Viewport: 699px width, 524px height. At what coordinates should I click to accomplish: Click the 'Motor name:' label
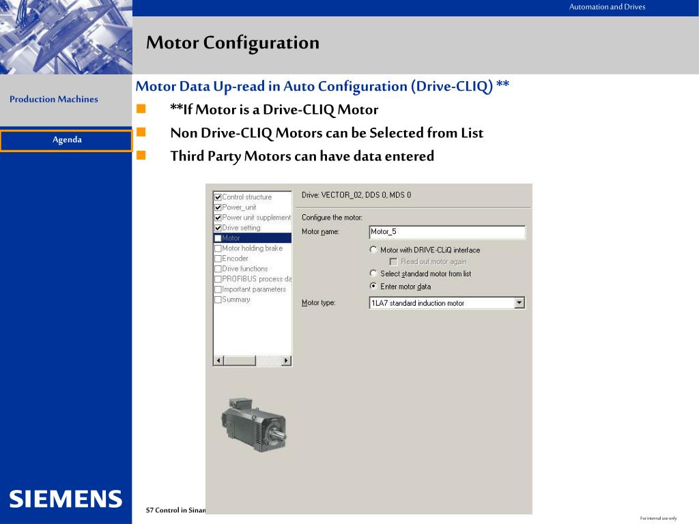320,232
